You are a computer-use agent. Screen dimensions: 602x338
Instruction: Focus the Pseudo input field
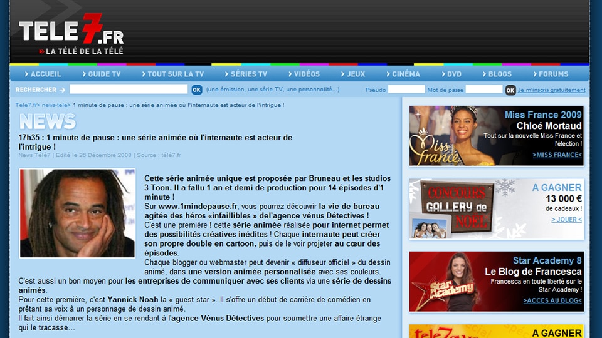[406, 90]
